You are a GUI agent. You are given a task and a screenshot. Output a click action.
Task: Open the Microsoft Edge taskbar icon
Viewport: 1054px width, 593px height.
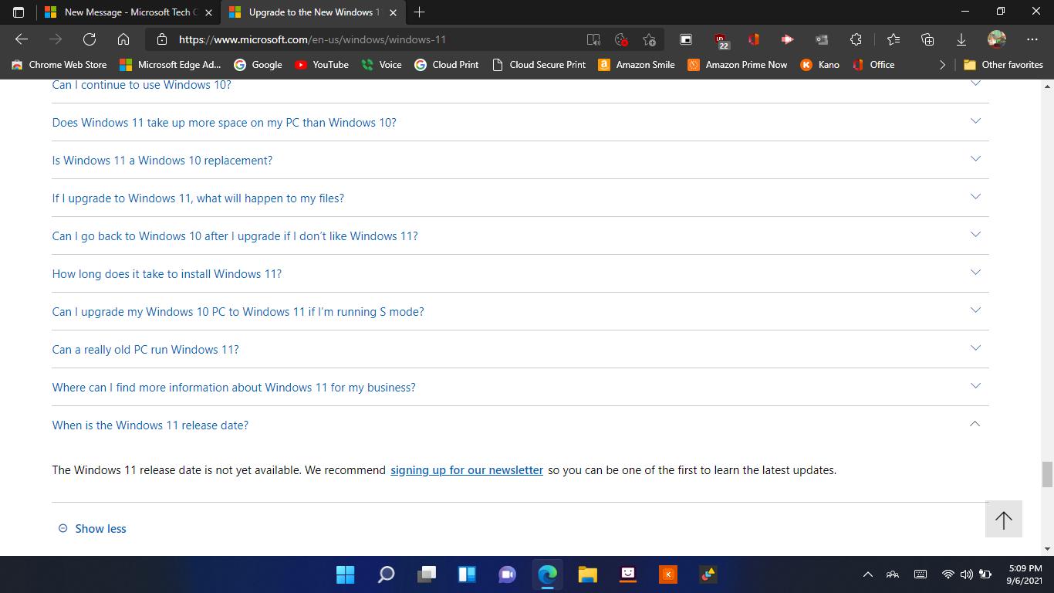coord(547,574)
